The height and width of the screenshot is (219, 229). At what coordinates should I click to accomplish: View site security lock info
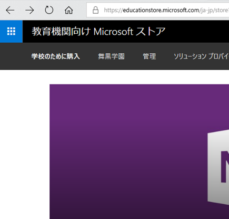coord(95,10)
